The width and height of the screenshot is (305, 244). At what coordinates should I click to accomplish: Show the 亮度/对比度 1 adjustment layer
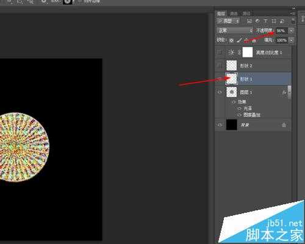pyautogui.click(x=220, y=52)
